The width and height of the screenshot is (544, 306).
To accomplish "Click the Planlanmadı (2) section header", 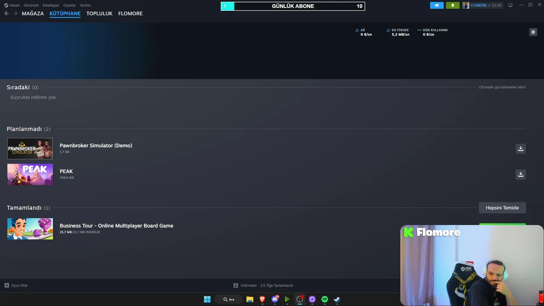I will pyautogui.click(x=28, y=129).
